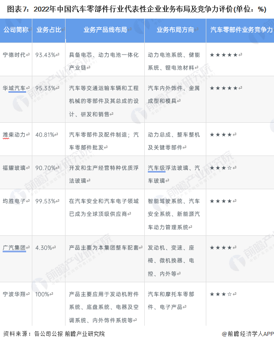The width and height of the screenshot is (274, 343).
Task: Click the 业务占比 column header
Action: [x=49, y=30]
